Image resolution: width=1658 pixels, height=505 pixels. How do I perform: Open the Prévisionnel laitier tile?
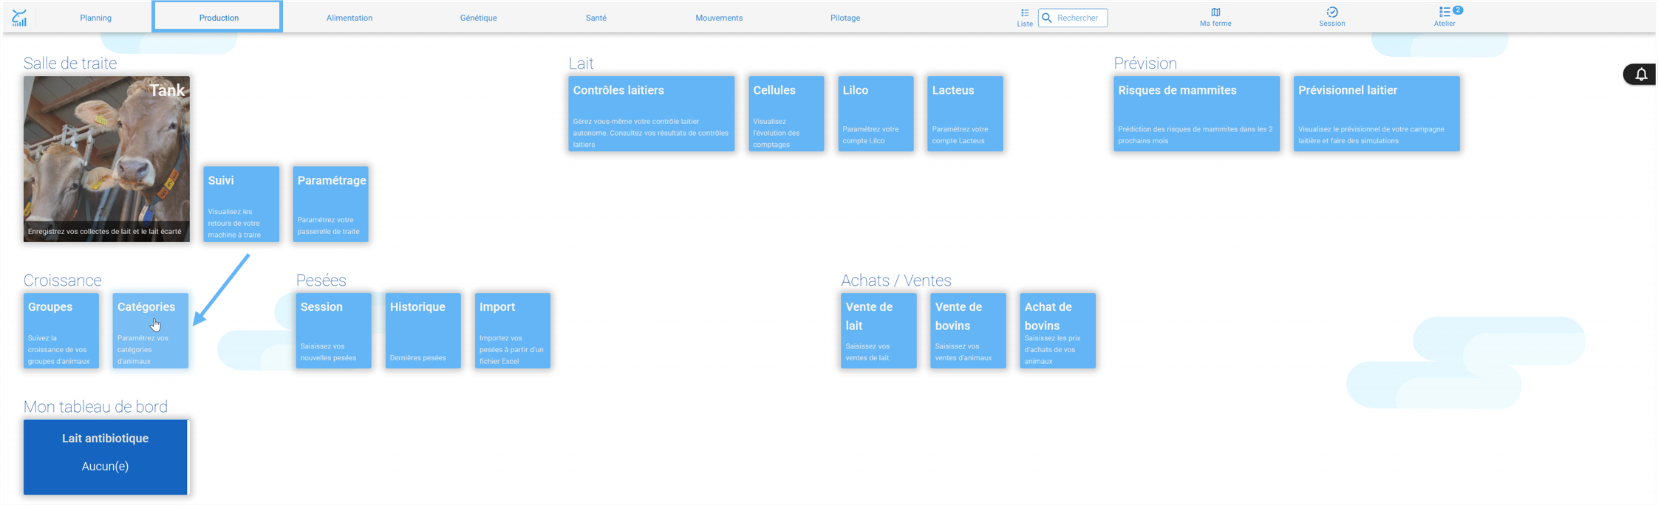tap(1376, 114)
